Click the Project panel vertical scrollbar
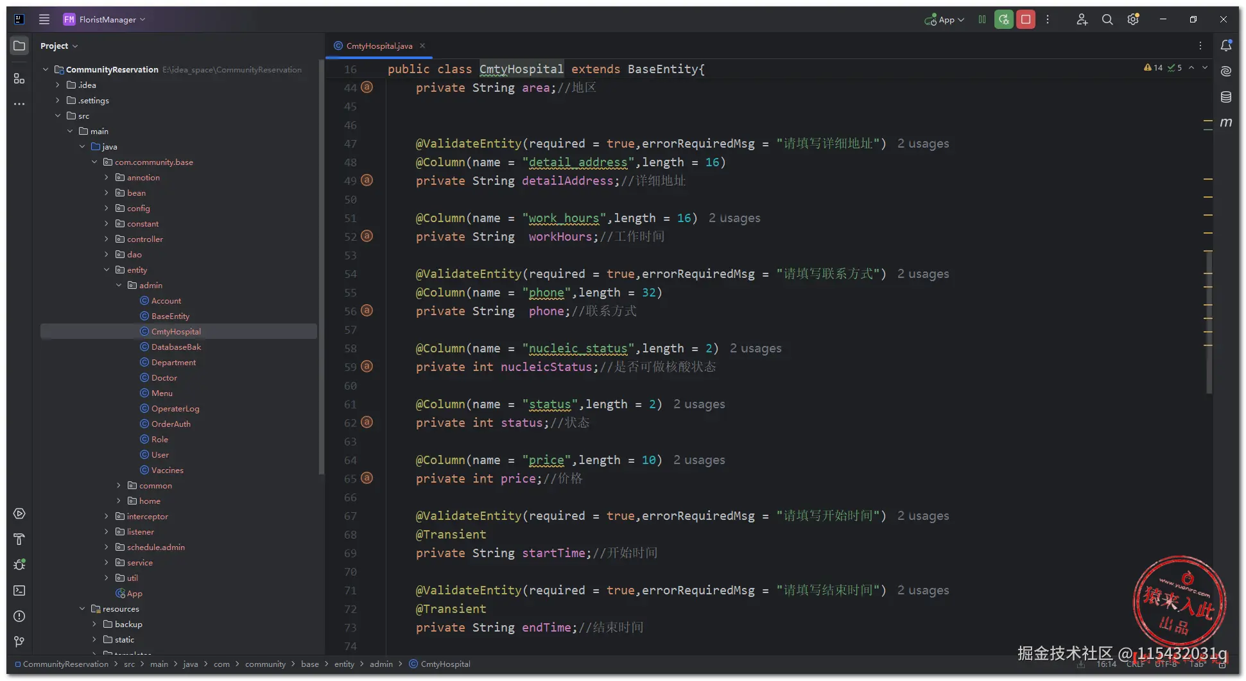 coord(320,266)
